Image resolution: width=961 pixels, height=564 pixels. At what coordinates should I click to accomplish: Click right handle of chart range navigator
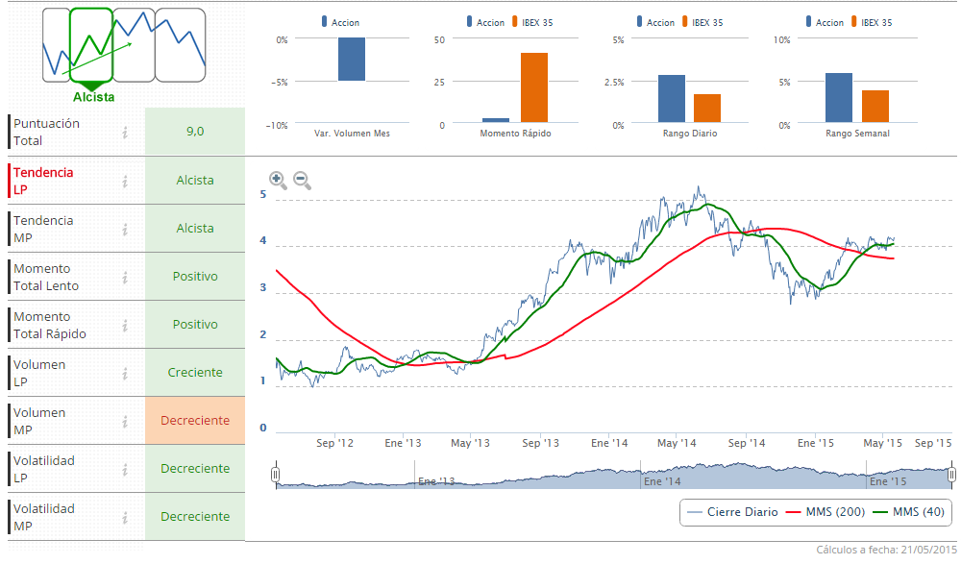[951, 475]
